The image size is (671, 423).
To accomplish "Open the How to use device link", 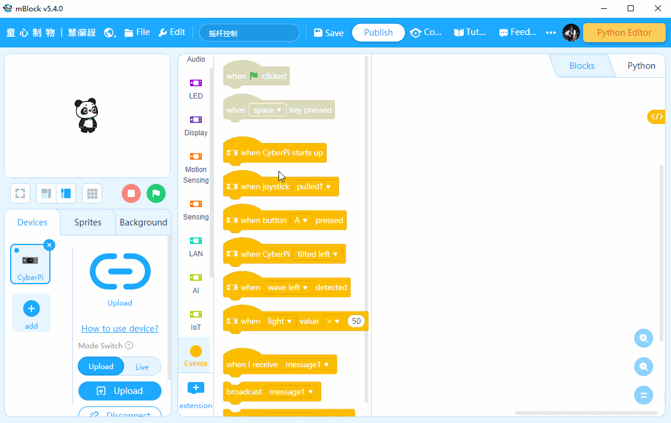I will pos(120,328).
